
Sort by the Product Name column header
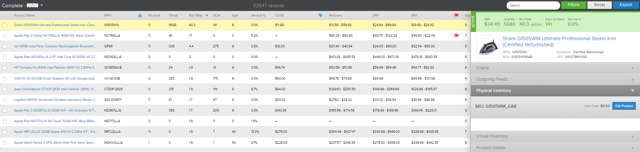tap(24, 15)
